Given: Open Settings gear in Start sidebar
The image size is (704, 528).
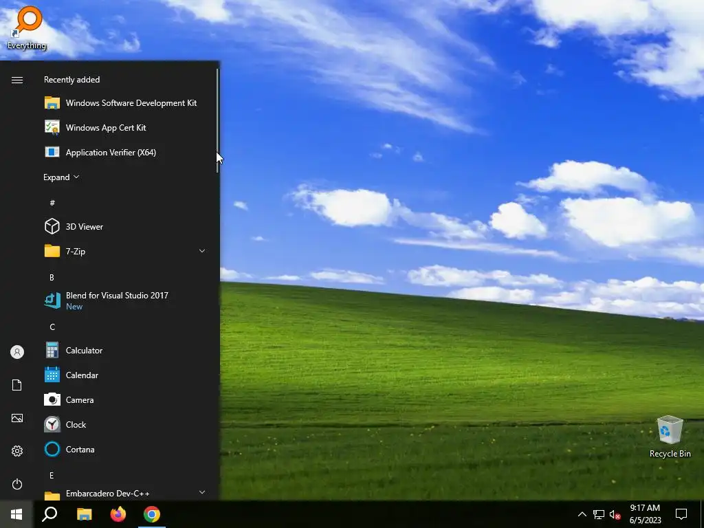Looking at the screenshot, I should 17,451.
